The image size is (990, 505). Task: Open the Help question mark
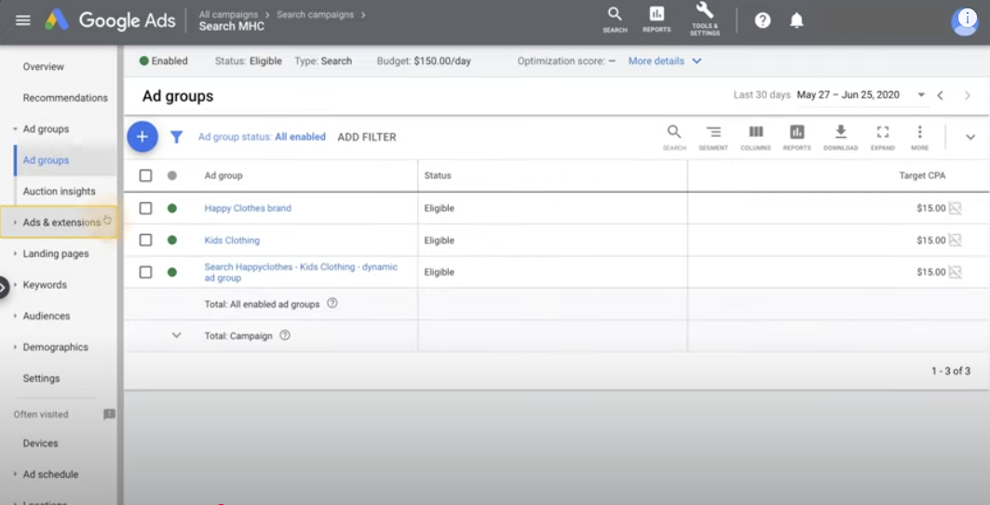pyautogui.click(x=763, y=20)
